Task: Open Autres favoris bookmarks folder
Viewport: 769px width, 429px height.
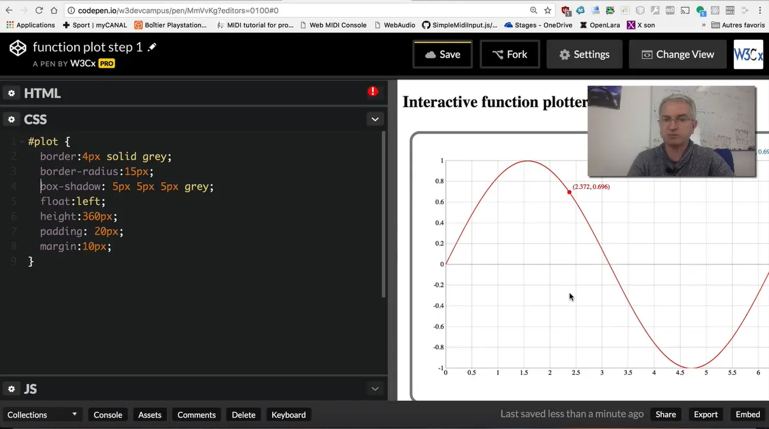Action: click(738, 25)
